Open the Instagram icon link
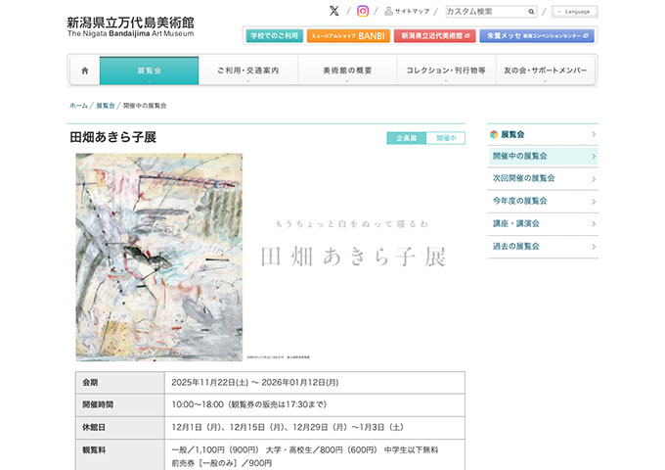The image size is (665, 470). coord(363,11)
